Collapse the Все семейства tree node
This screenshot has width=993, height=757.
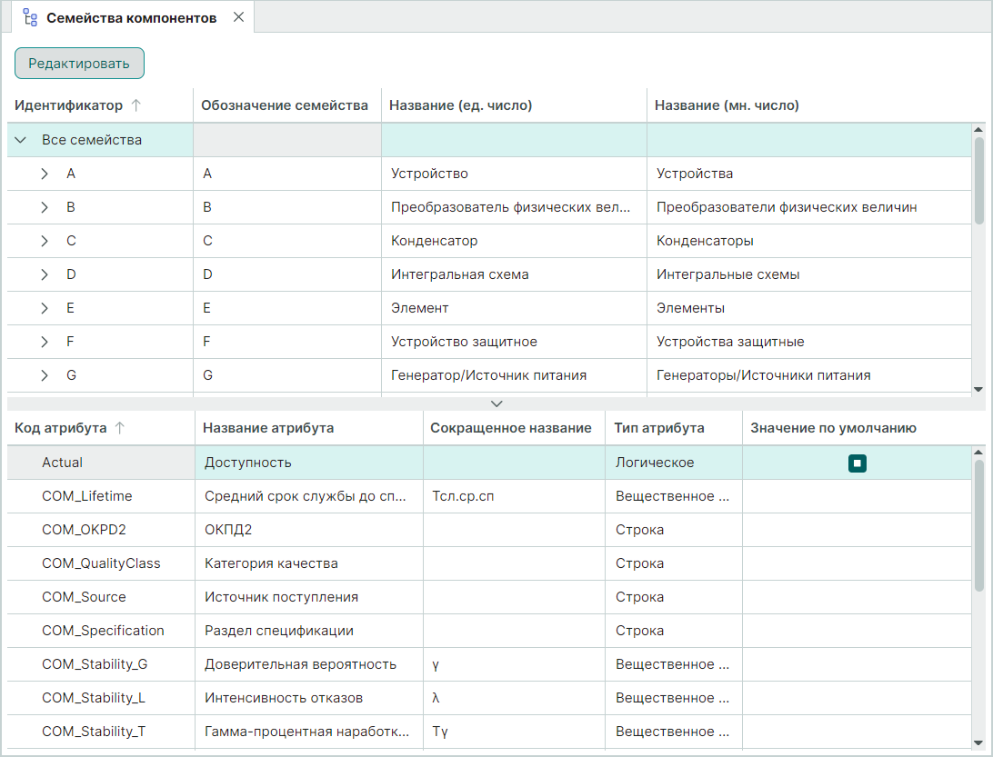(x=21, y=141)
